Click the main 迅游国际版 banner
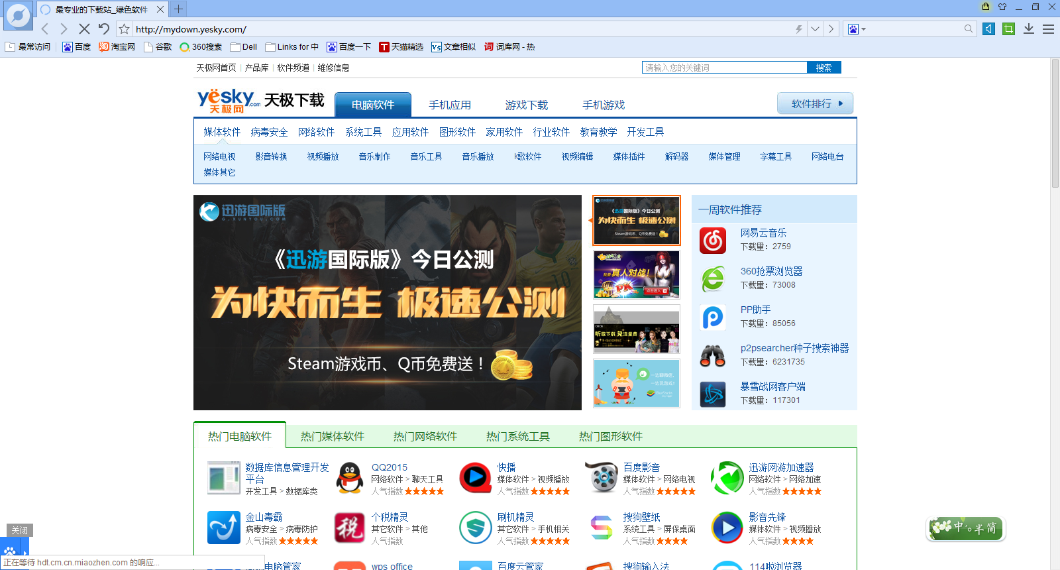This screenshot has width=1060, height=570. point(388,302)
